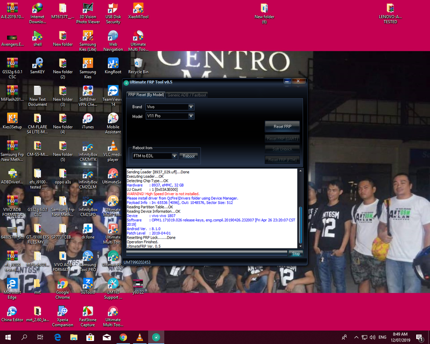The width and height of the screenshot is (430, 344).
Task: Select New folder (6) icon
Action: click(x=264, y=13)
